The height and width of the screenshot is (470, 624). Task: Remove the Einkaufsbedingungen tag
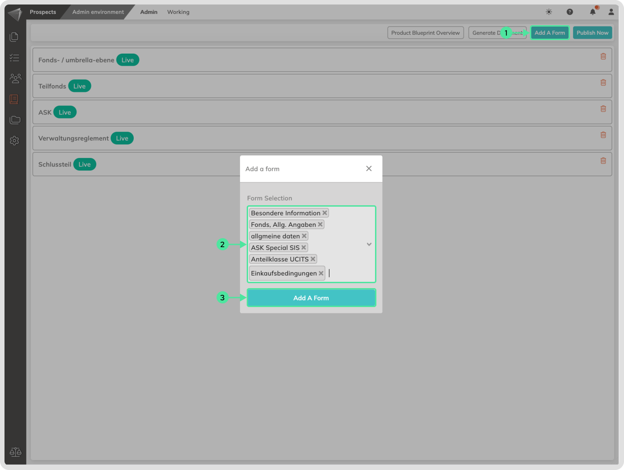tap(321, 273)
